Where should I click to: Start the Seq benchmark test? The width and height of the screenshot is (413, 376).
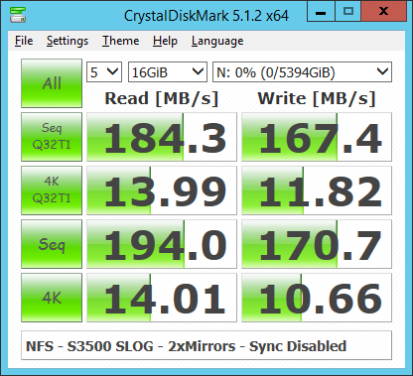coord(52,244)
